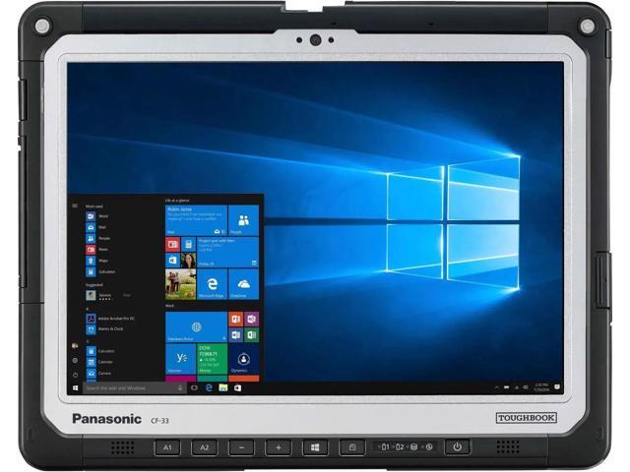
Task: Open File Explorer from the taskbar
Action: (223, 387)
